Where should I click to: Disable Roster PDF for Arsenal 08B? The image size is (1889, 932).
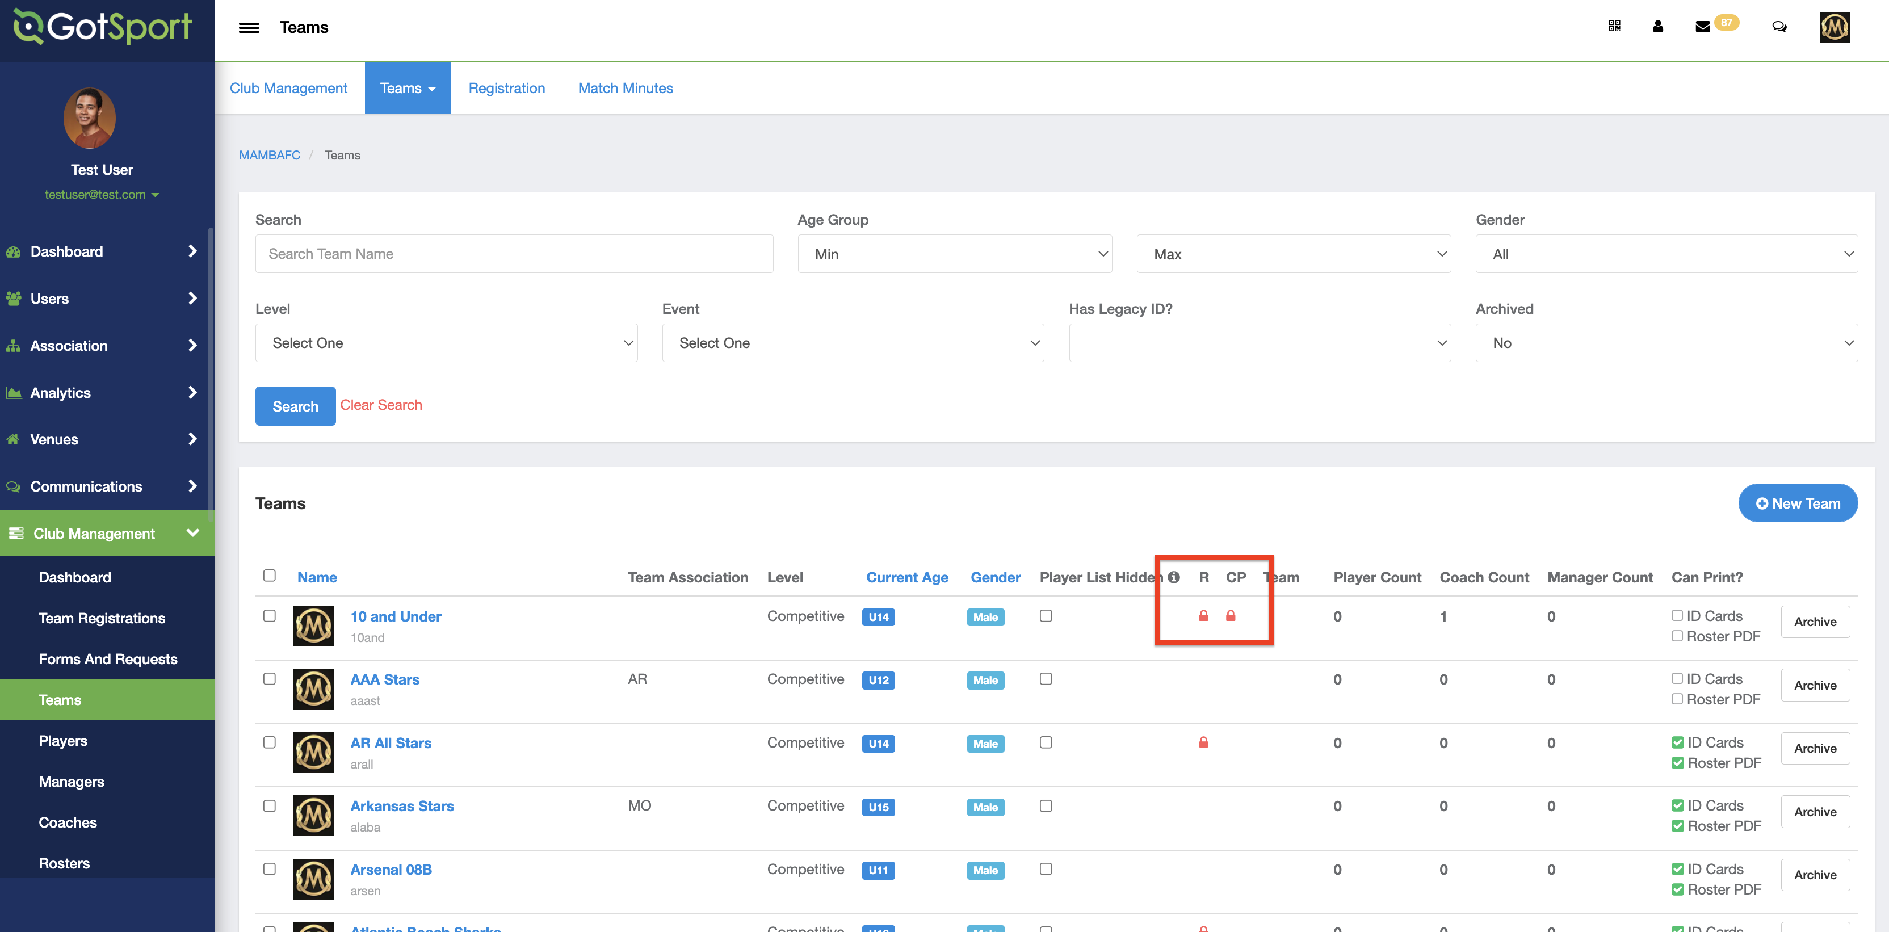1678,889
